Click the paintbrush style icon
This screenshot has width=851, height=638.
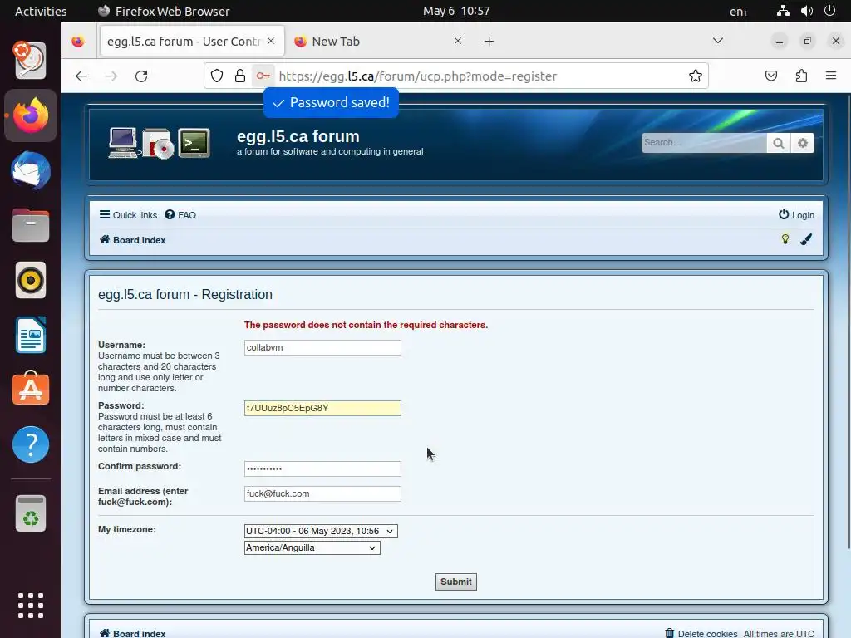[806, 239]
